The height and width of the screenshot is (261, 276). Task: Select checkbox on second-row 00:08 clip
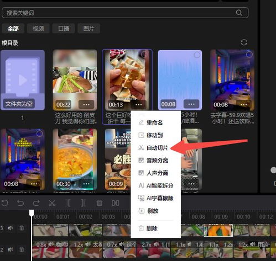pyautogui.click(x=39, y=134)
